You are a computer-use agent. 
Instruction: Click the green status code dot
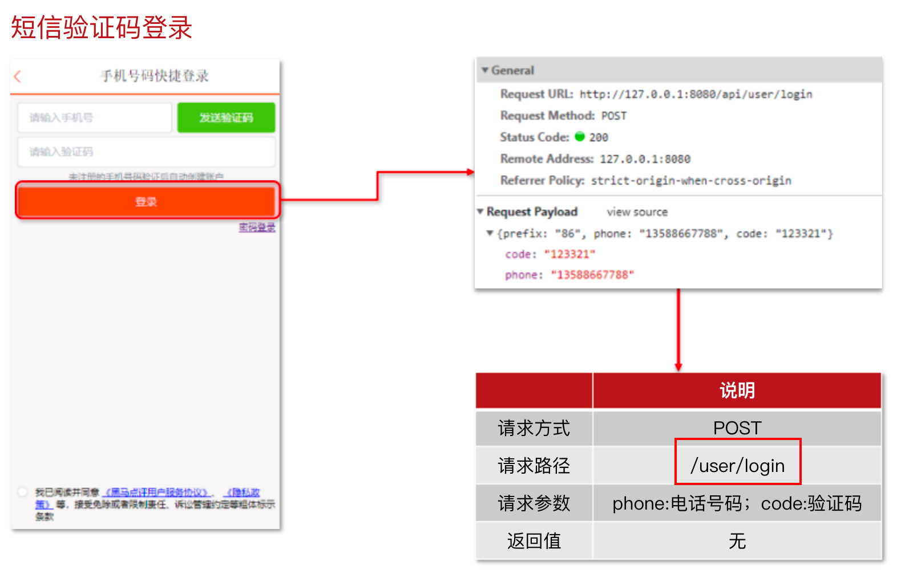pos(580,137)
